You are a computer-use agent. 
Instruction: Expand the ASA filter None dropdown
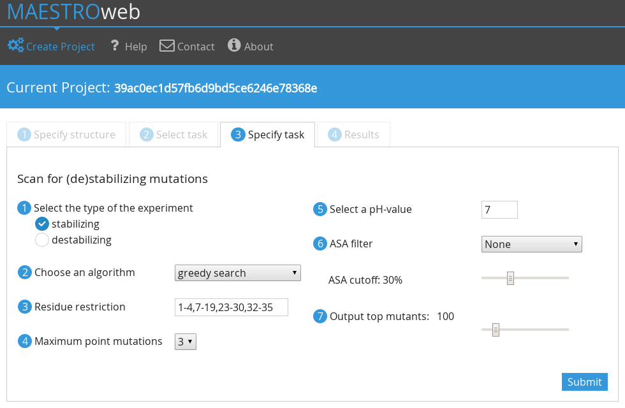click(532, 244)
